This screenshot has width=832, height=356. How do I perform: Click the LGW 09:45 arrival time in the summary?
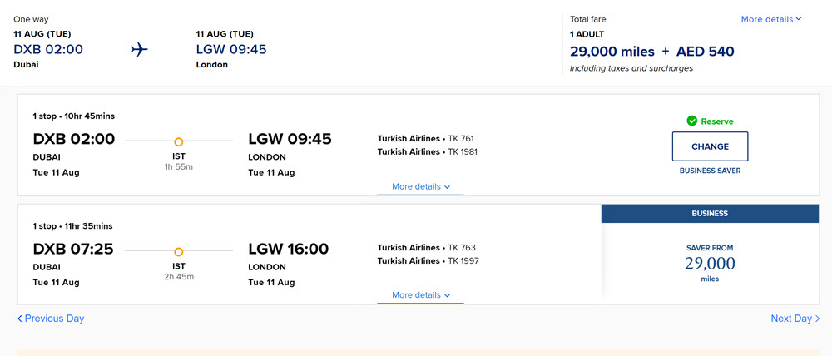(231, 49)
